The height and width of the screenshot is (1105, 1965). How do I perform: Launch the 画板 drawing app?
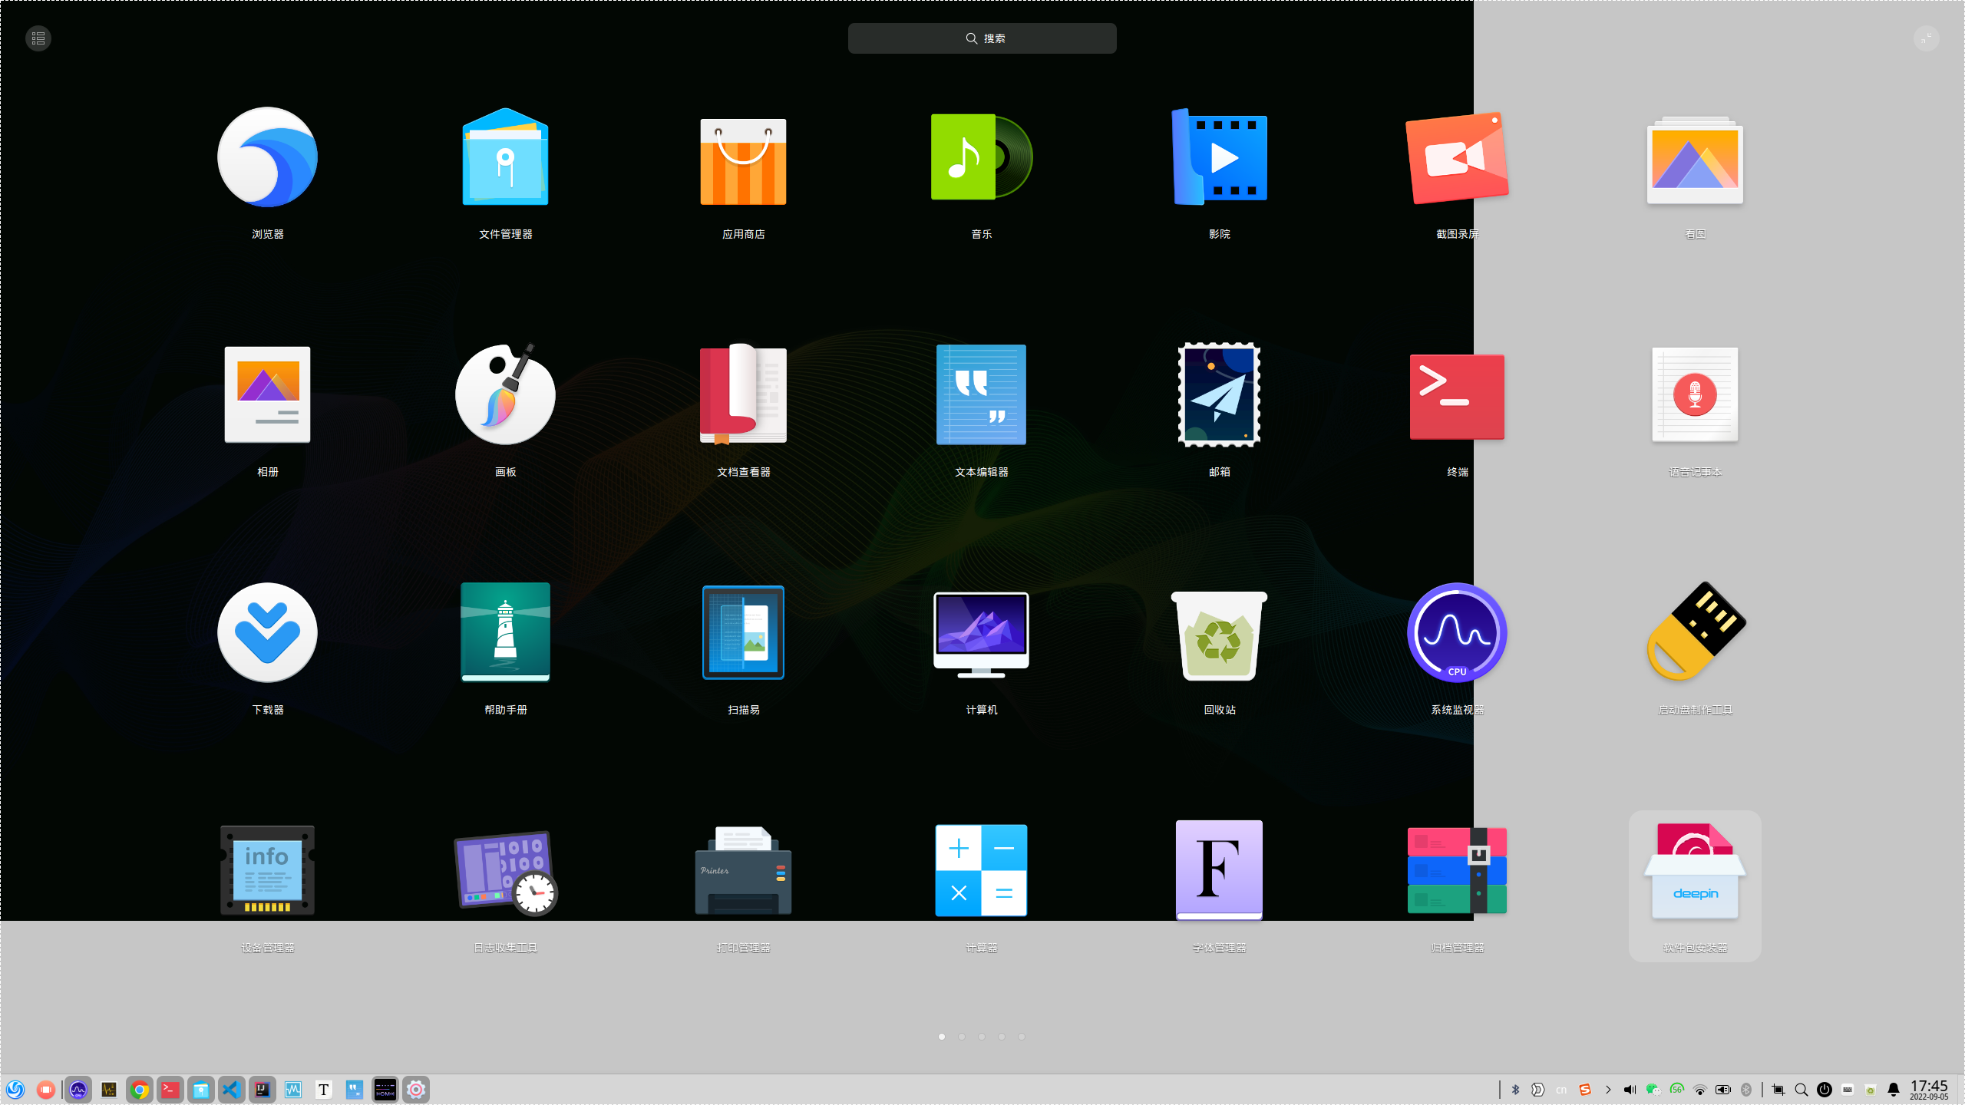pyautogui.click(x=505, y=395)
